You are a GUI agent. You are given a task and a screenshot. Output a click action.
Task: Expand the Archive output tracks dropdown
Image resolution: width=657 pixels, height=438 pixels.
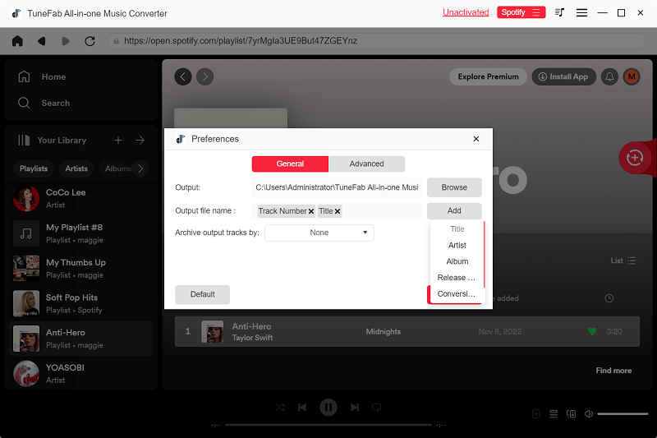click(319, 233)
